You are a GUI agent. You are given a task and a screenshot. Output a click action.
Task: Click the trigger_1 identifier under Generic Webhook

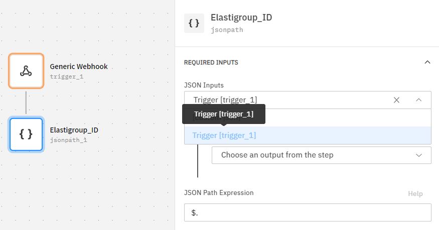tap(67, 76)
